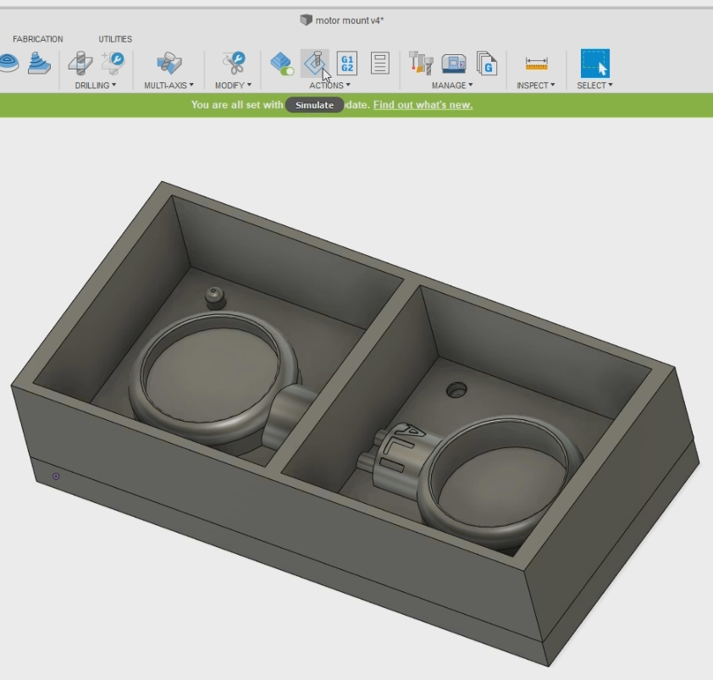Switch to the FABRICATION tab
This screenshot has width=713, height=680.
38,39
